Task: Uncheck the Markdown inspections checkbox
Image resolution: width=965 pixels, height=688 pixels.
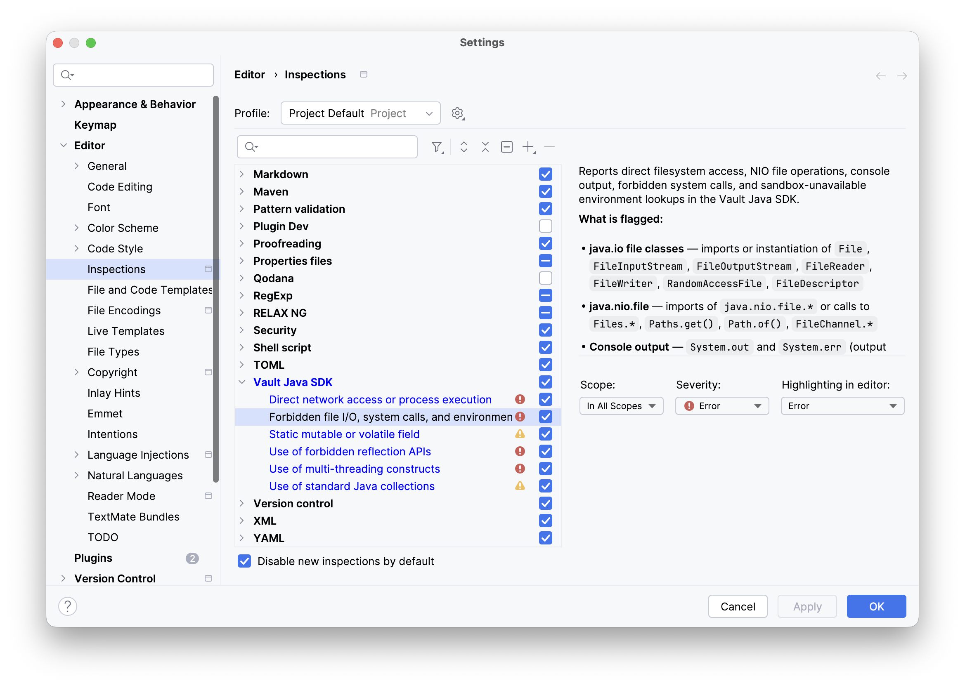Action: [545, 174]
